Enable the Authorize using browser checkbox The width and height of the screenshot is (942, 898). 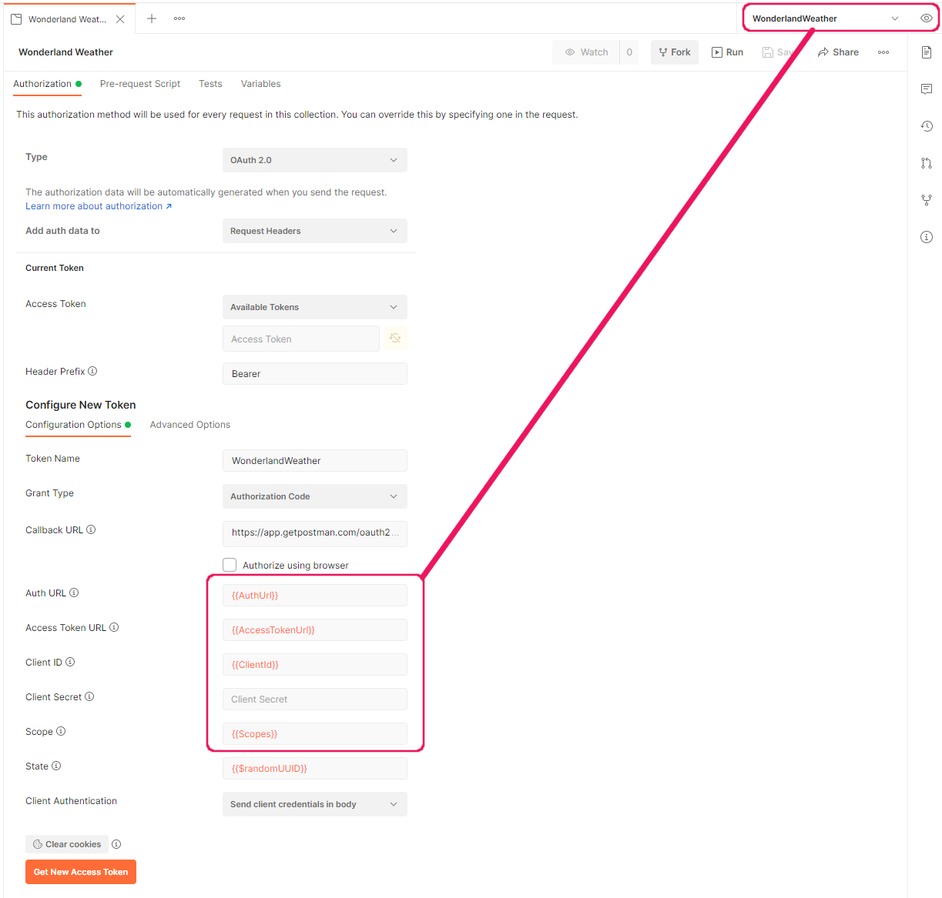point(230,564)
